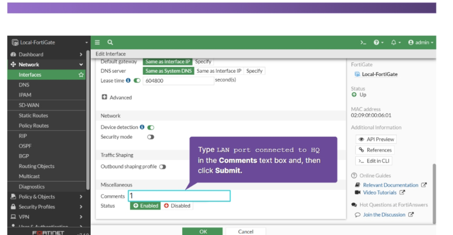
Task: Select Specify for DNS server
Action: coord(254,71)
